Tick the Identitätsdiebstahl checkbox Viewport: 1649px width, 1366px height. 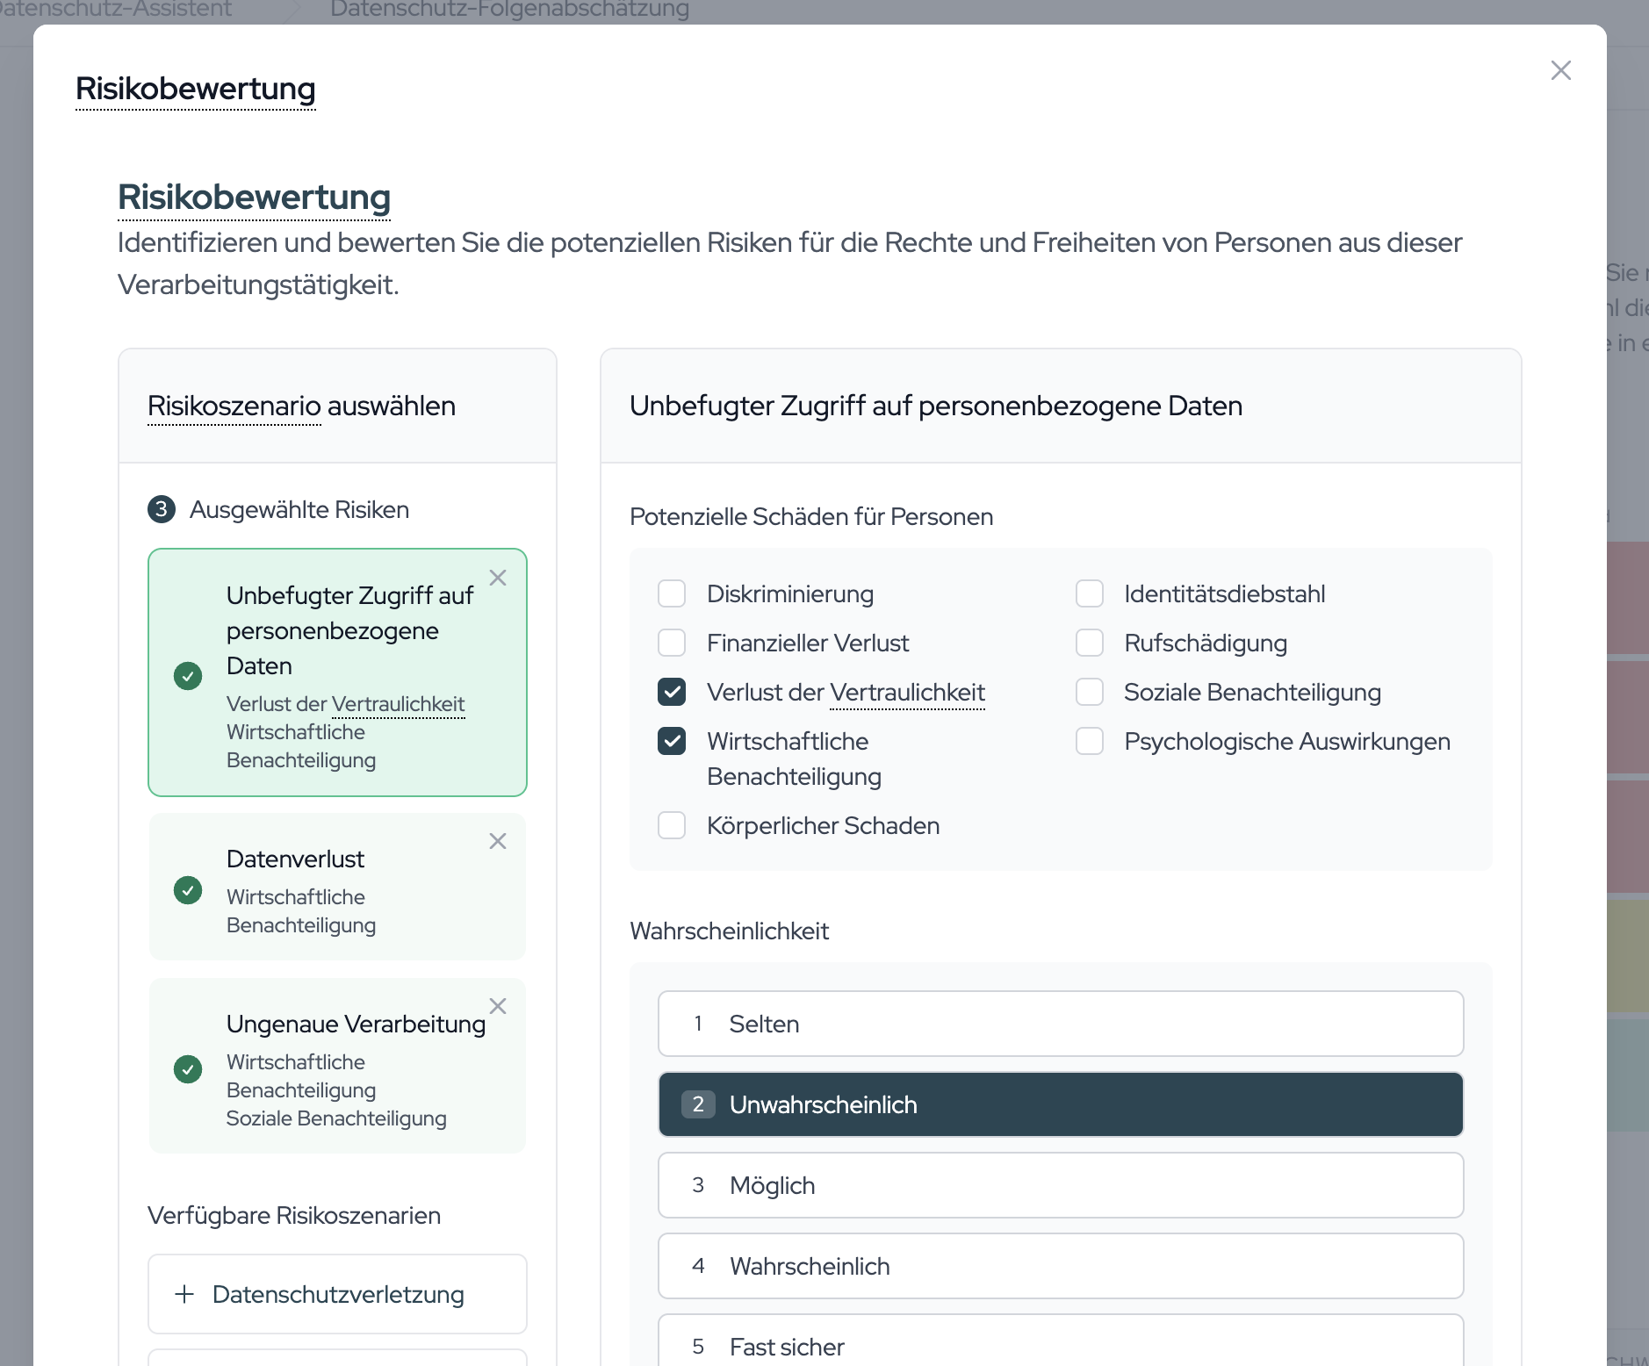(x=1090, y=593)
